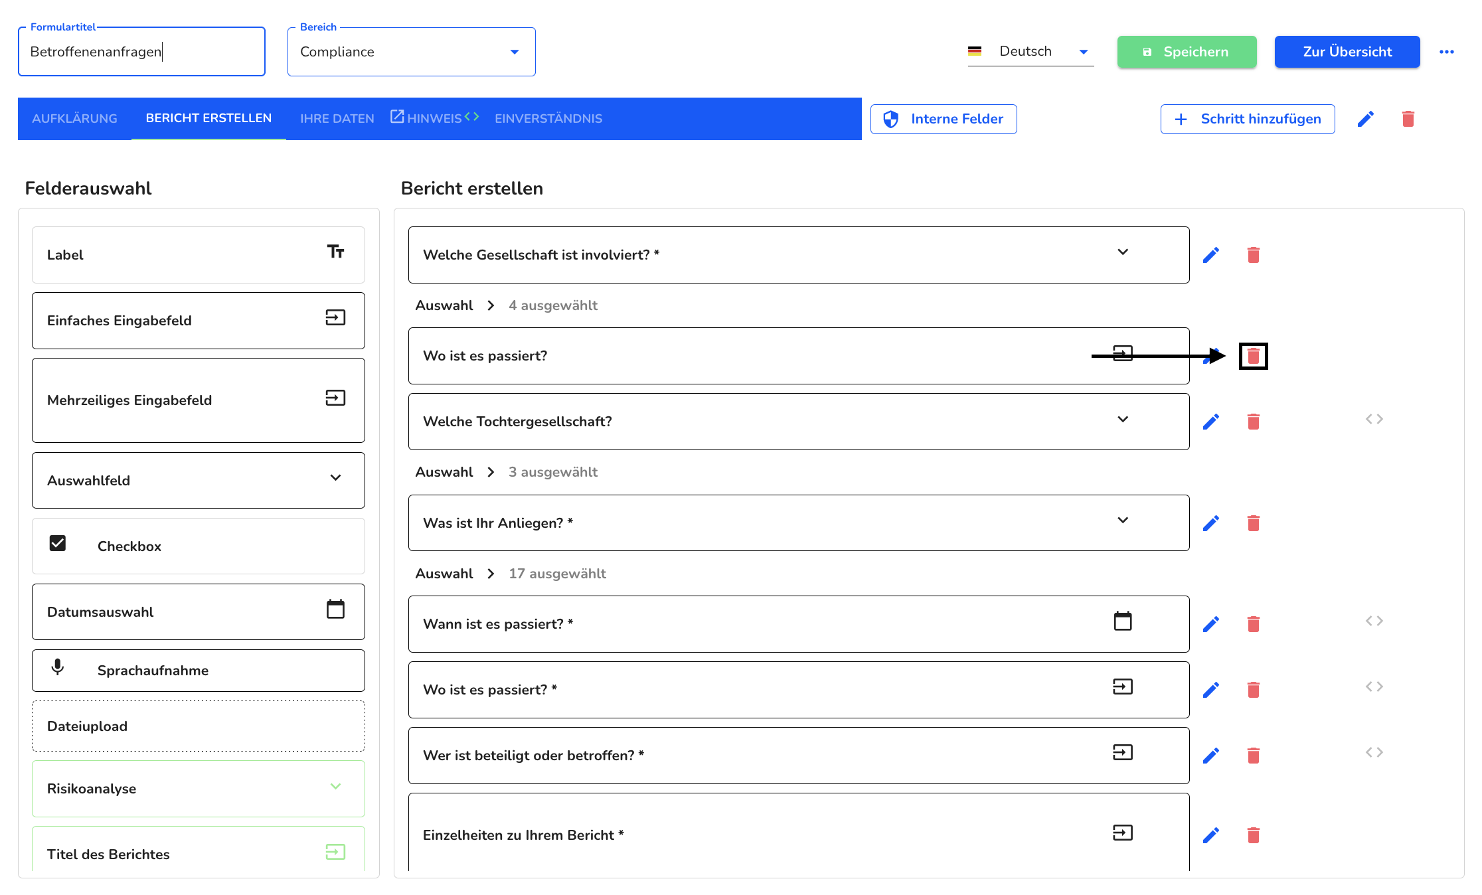Open the three-dot more options menu
Viewport: 1482px width, 895px height.
(x=1446, y=52)
